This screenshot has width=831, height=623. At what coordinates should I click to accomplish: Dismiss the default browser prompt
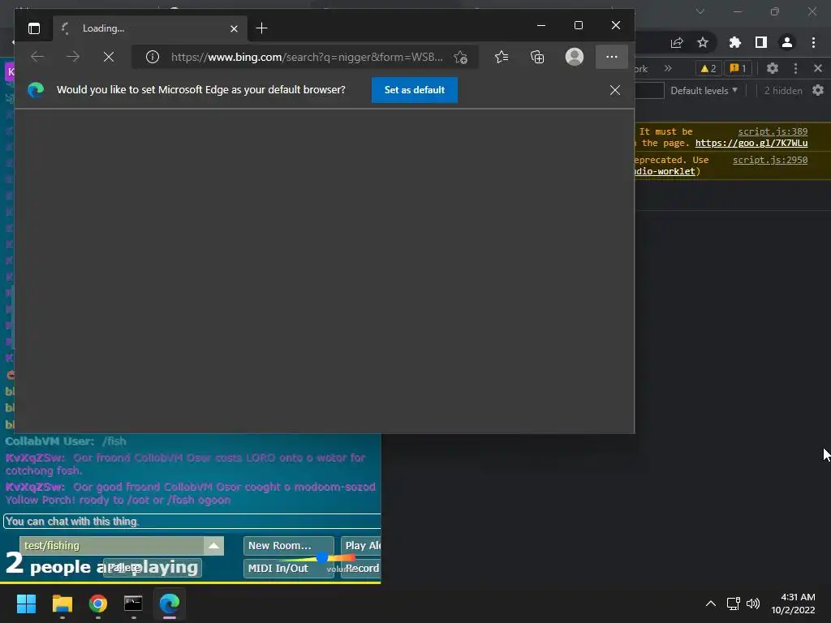tap(615, 90)
